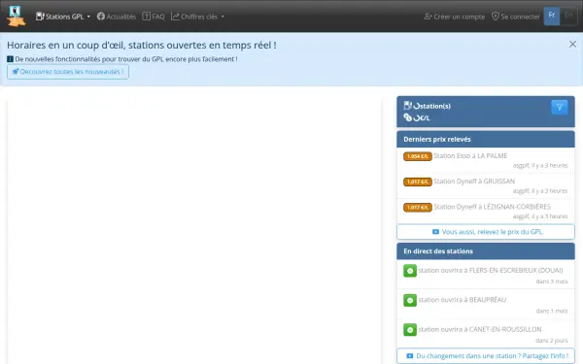The width and height of the screenshot is (583, 364).
Task: Click Se connecter
Action: click(x=516, y=17)
